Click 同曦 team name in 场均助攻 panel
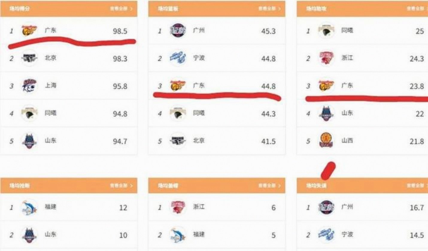 click(347, 30)
